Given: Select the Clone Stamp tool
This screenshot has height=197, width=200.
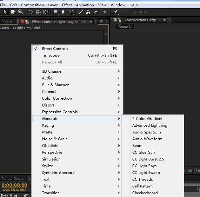Looking at the screenshot, I should 88,12.
